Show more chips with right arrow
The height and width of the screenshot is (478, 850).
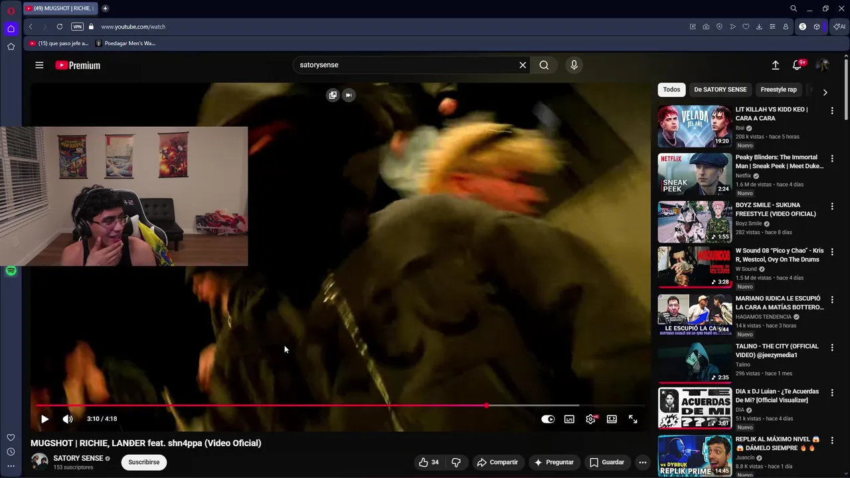825,92
